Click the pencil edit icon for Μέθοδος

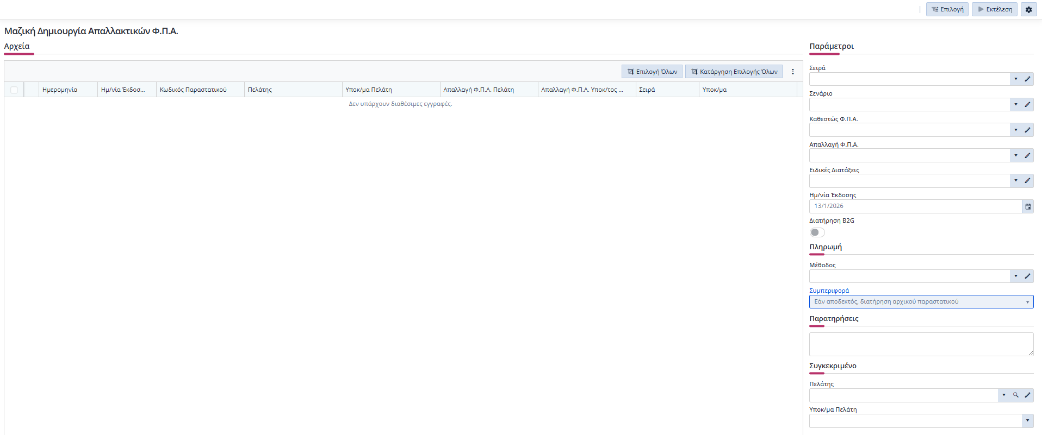1027,276
